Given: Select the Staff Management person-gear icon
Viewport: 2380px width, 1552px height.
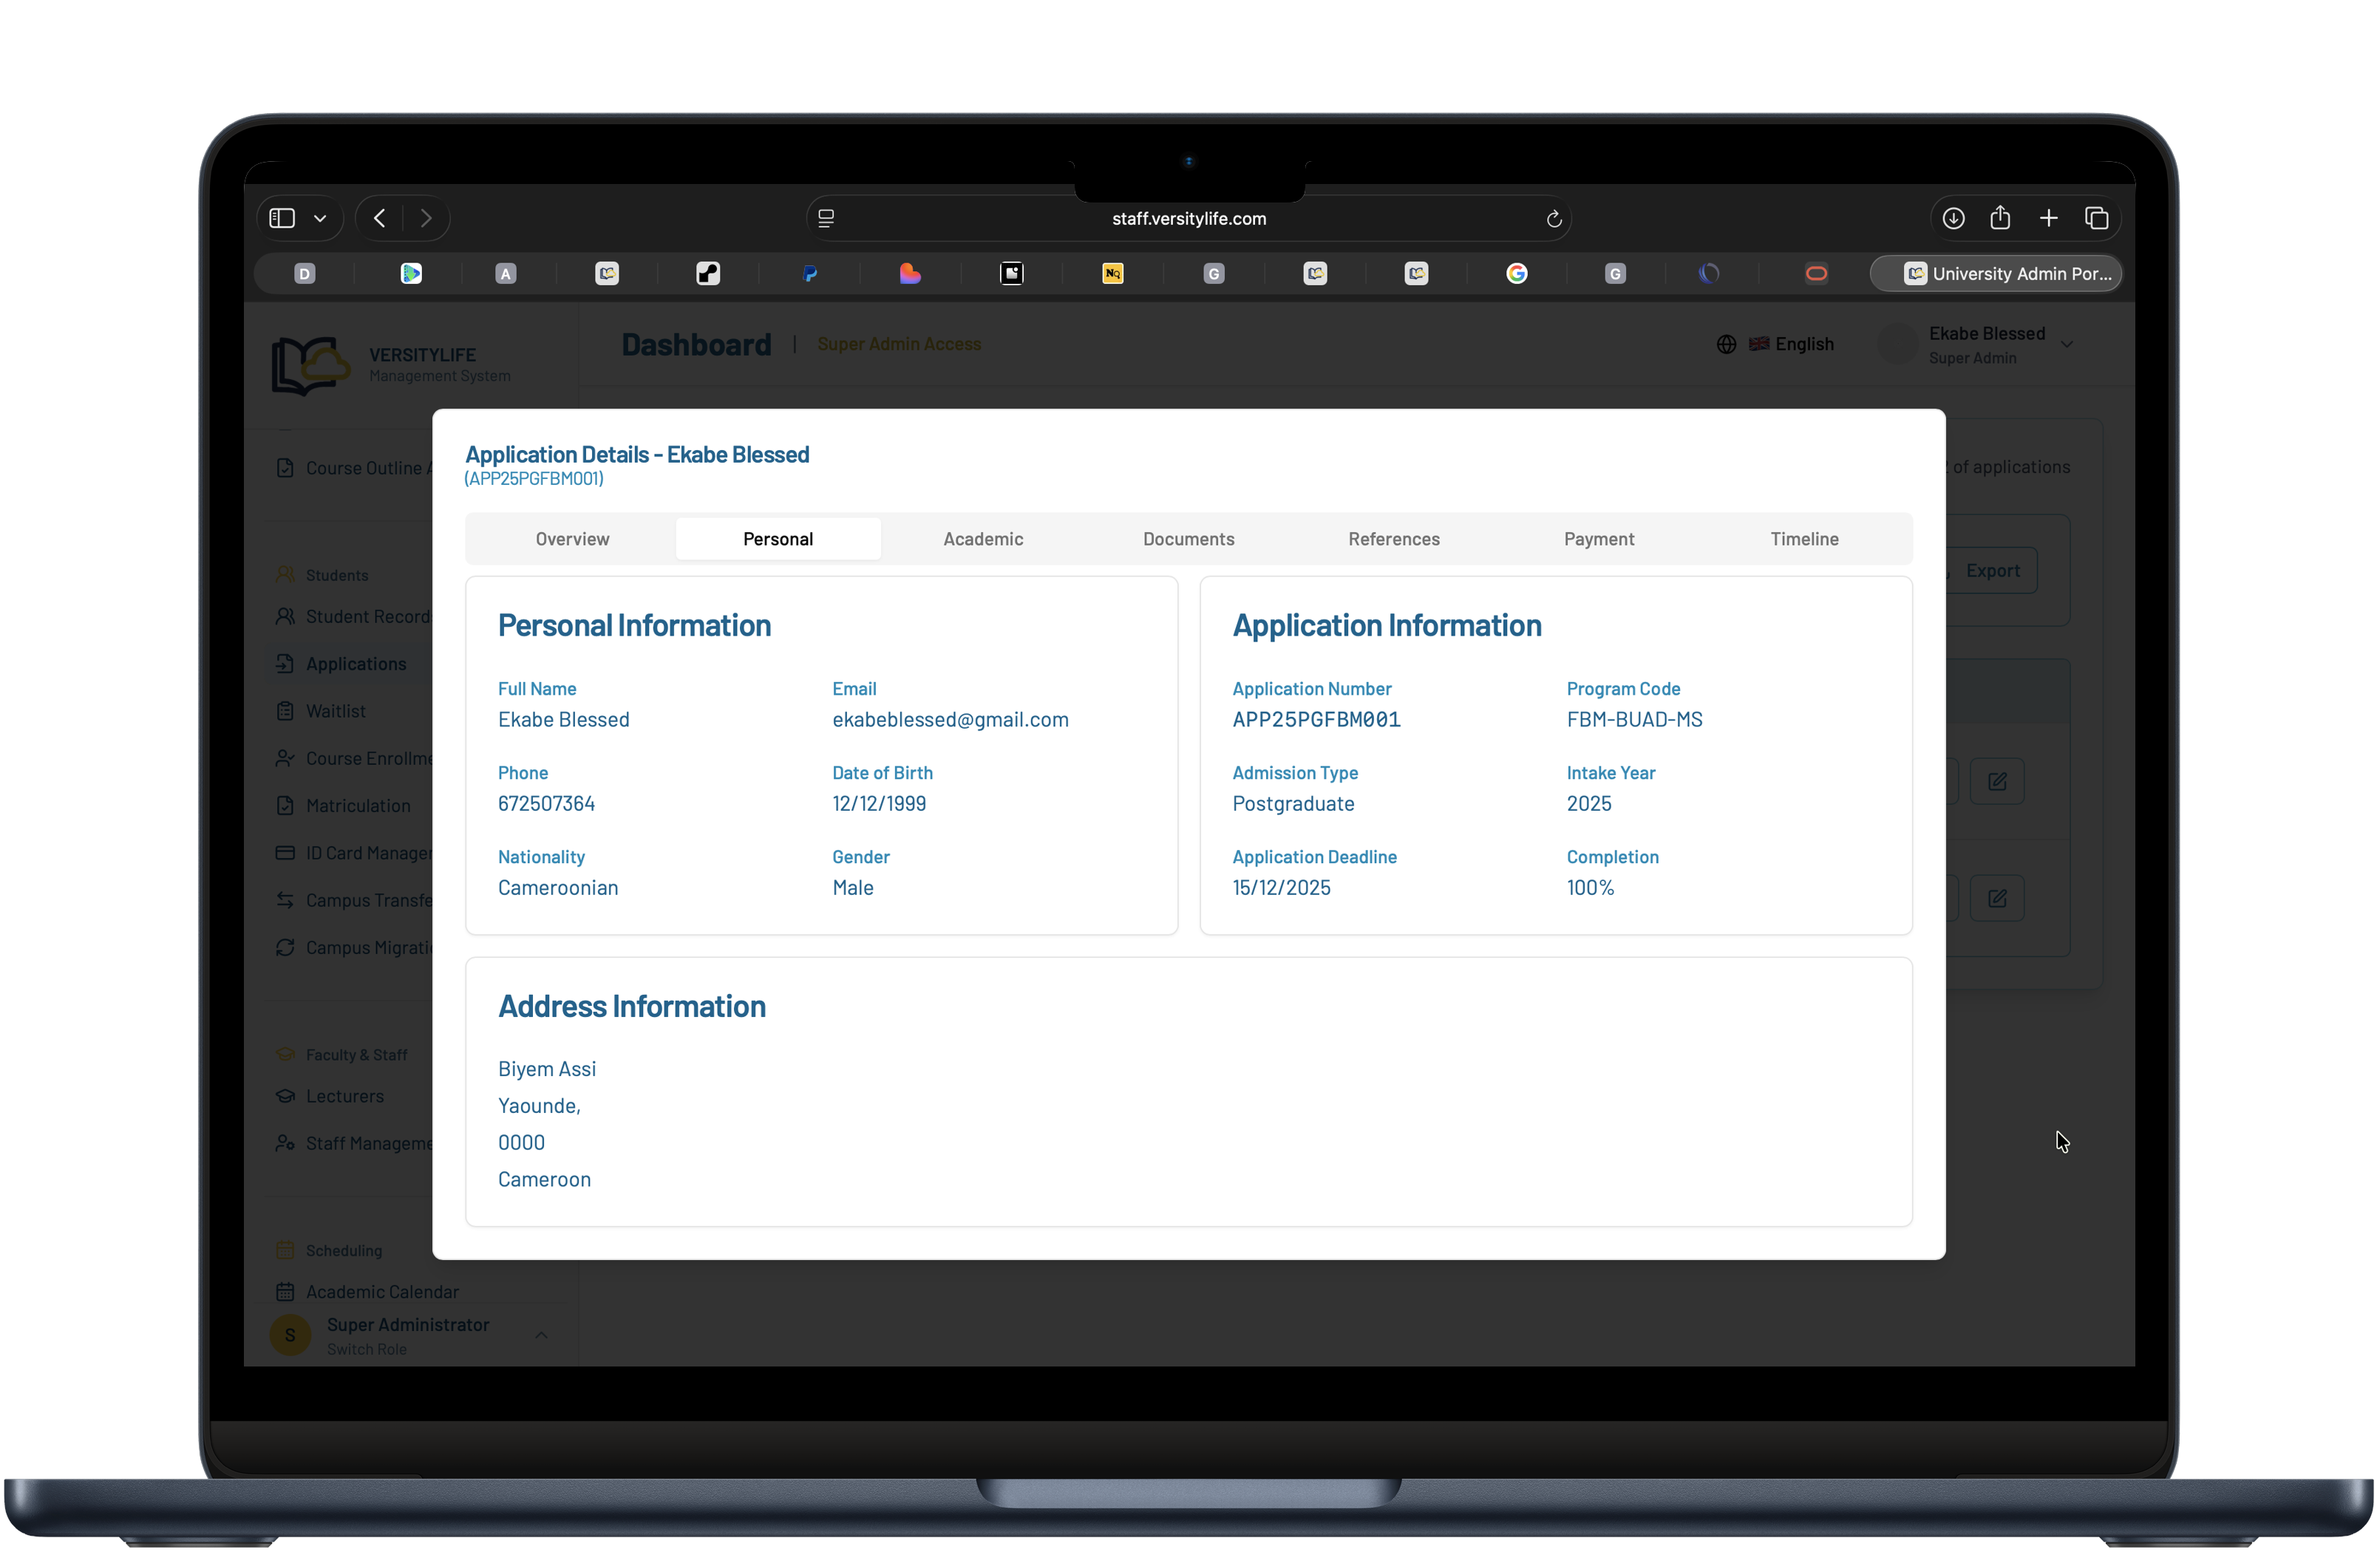Looking at the screenshot, I should [x=285, y=1143].
